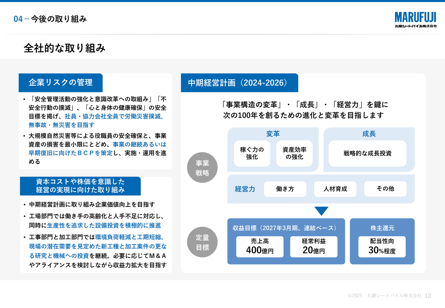Click the 経常利益 20億円 box
Image resolution: width=445 pixels, height=308 pixels.
tap(314, 247)
